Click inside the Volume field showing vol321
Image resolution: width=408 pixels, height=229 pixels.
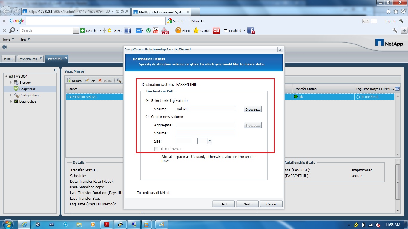(x=206, y=109)
